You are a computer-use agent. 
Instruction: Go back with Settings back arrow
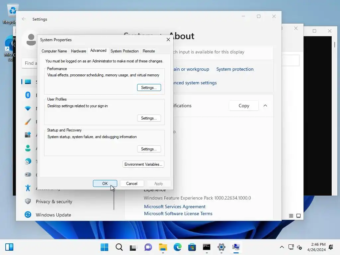[x=24, y=19]
